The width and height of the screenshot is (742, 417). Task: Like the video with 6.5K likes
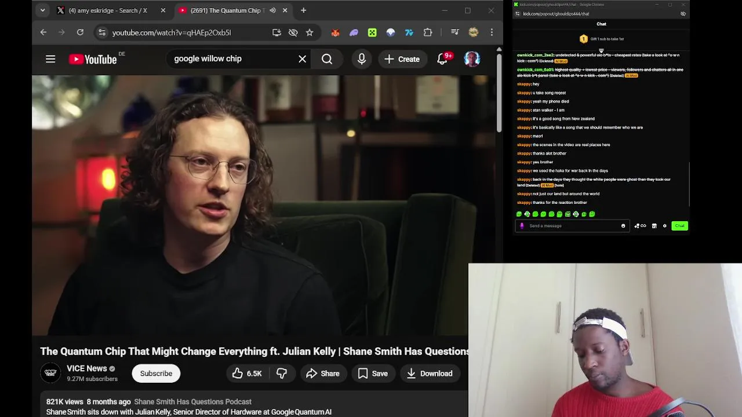(247, 374)
